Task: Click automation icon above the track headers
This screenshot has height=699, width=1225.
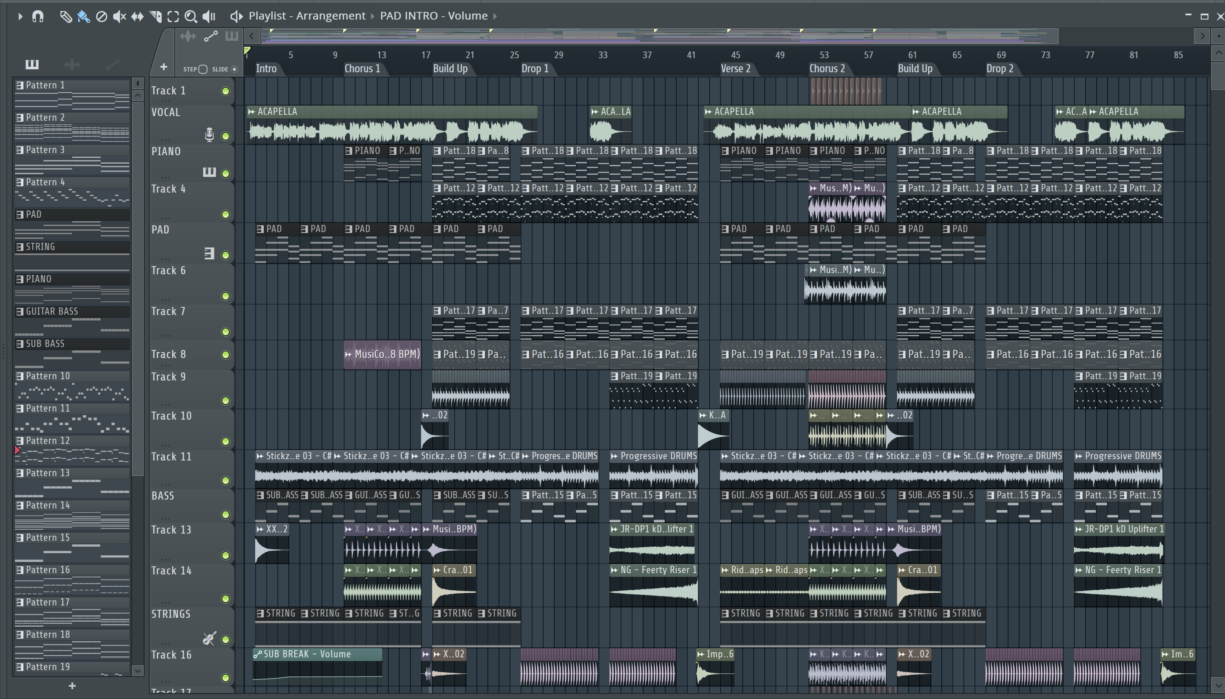Action: 211,36
